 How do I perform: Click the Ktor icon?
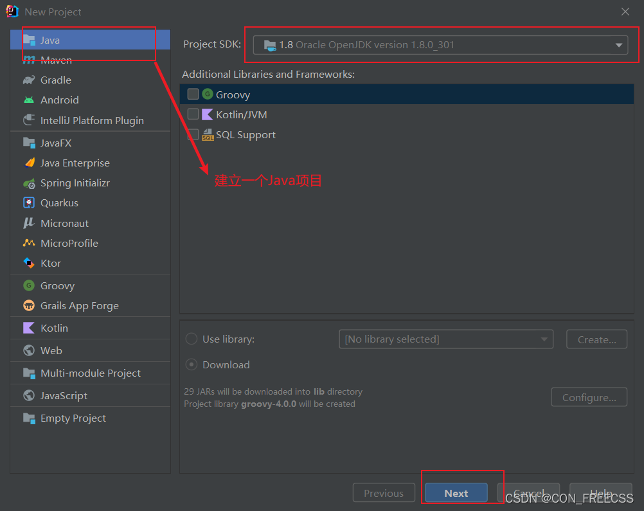tap(29, 263)
